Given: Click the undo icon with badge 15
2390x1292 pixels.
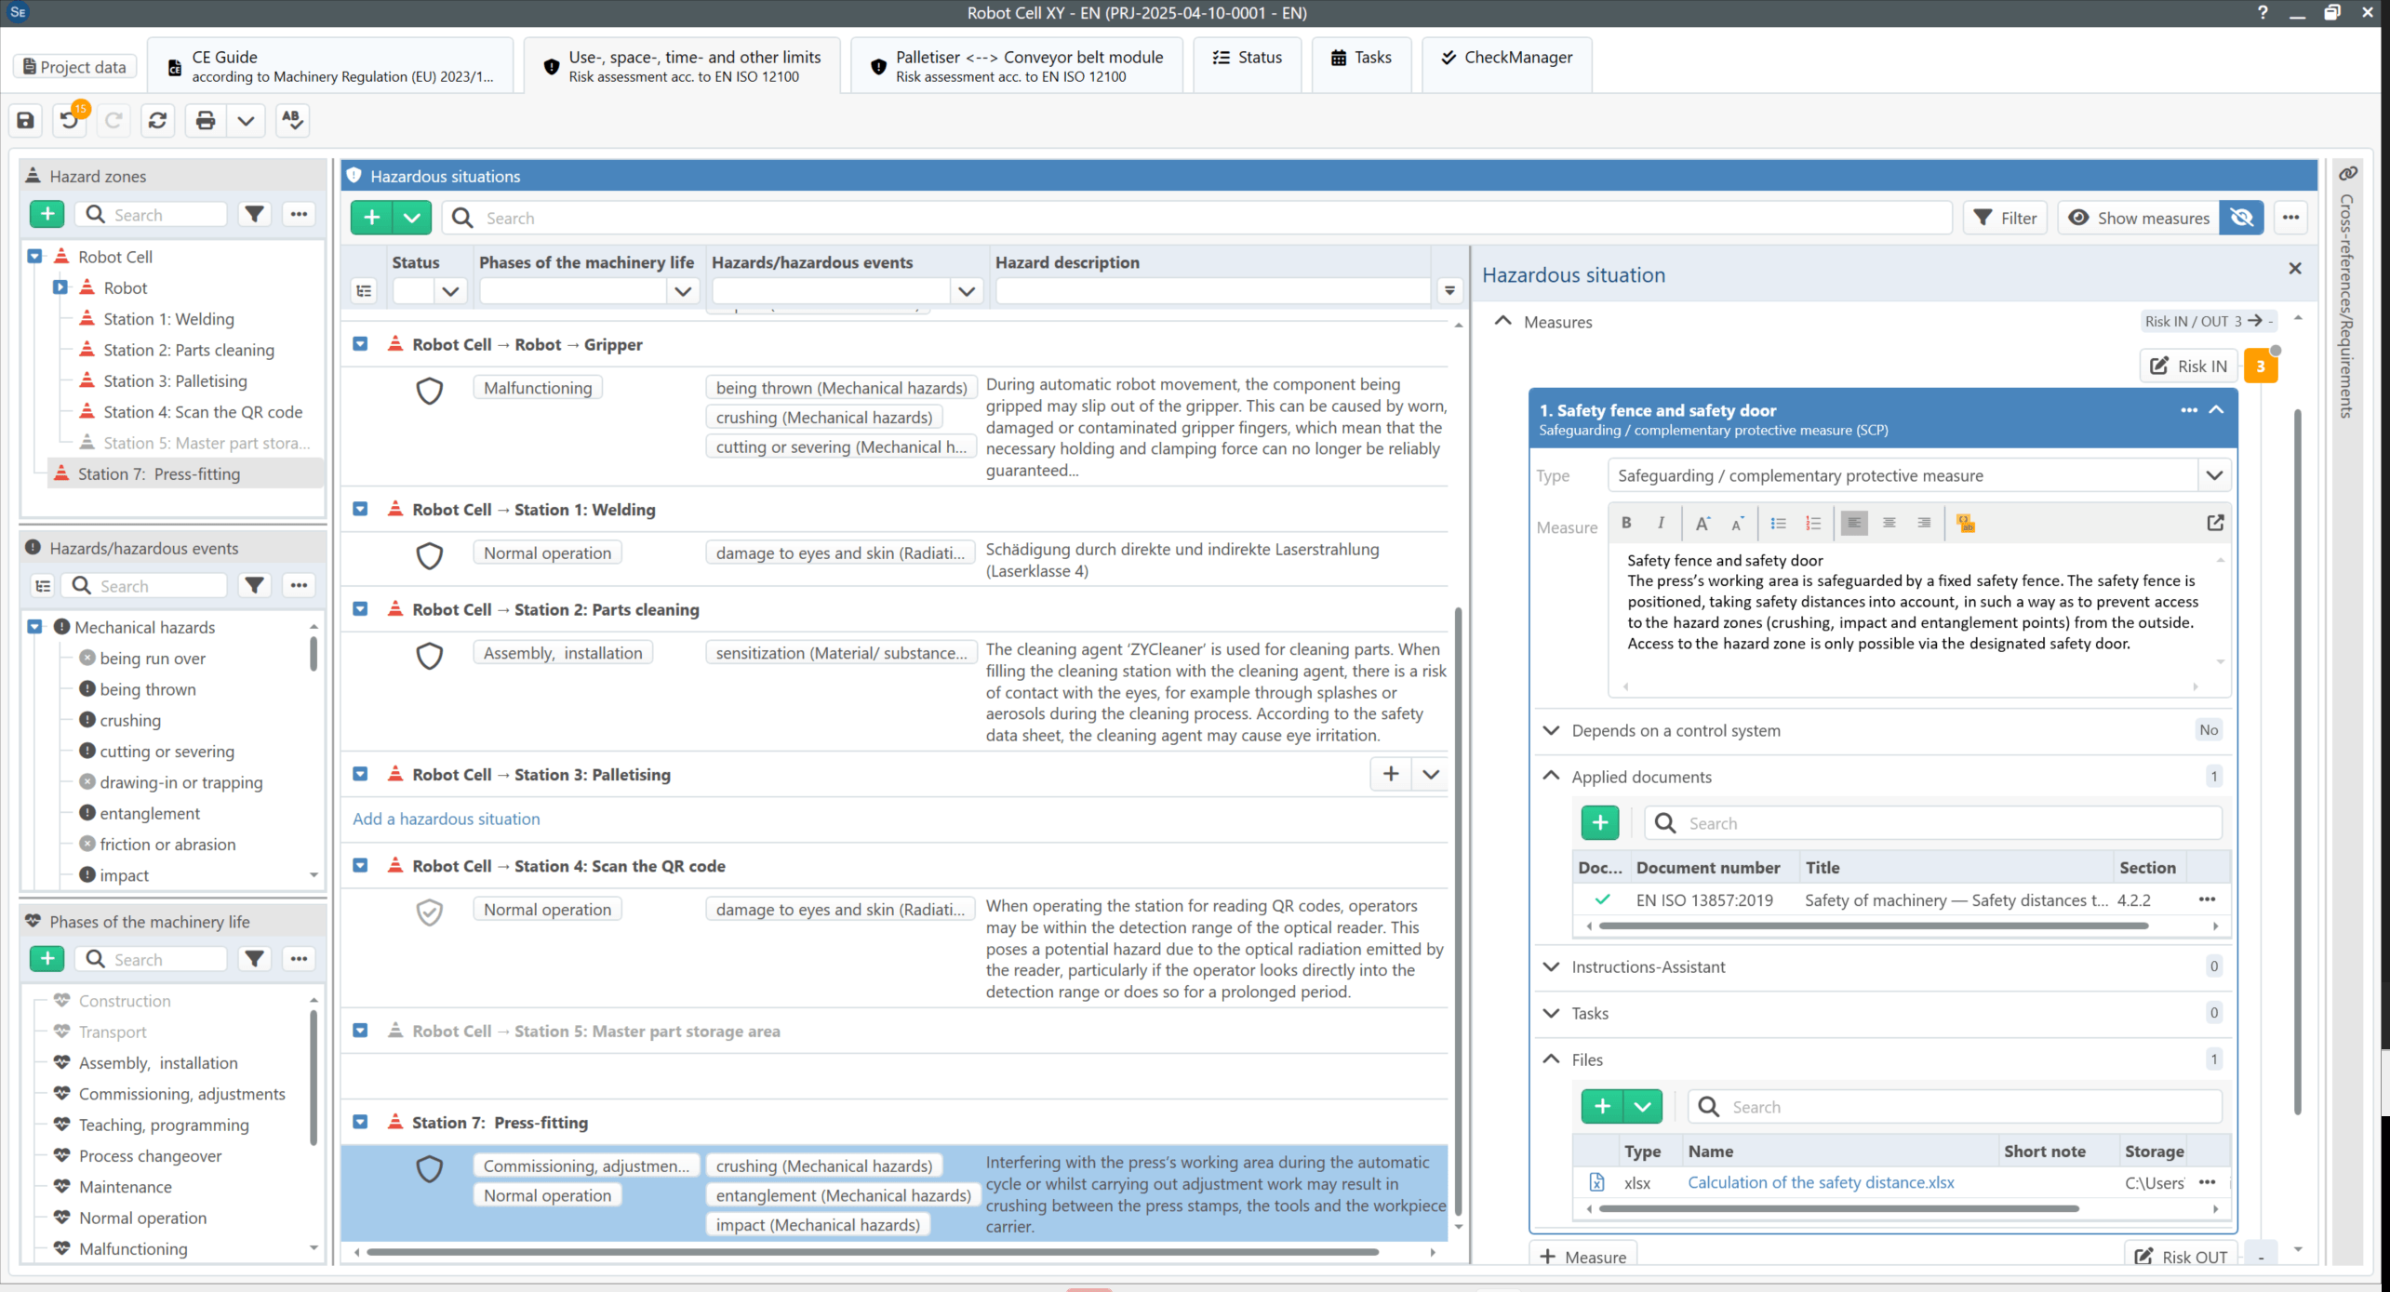Looking at the screenshot, I should click(70, 120).
